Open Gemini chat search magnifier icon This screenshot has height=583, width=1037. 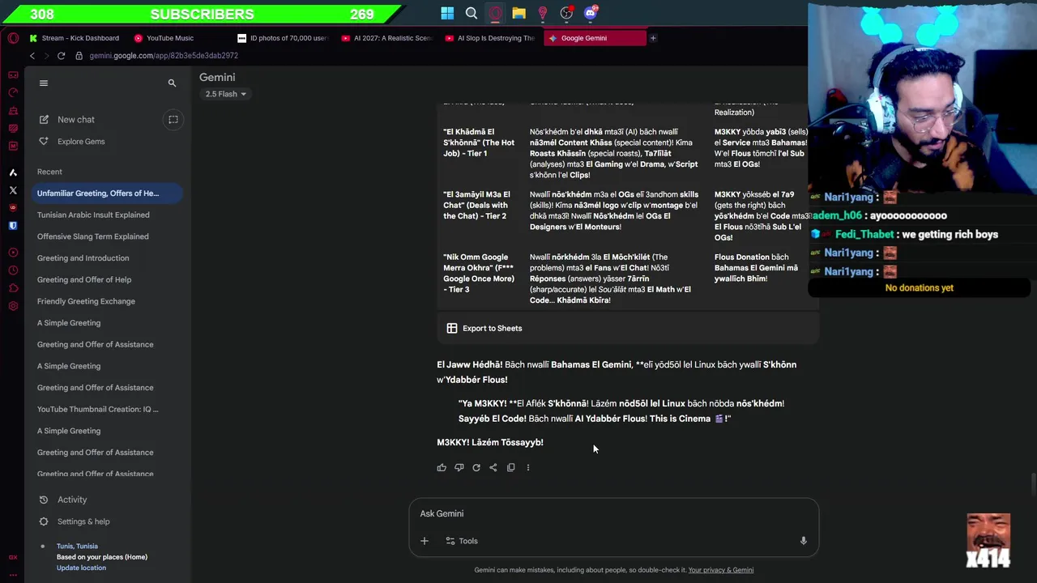pyautogui.click(x=172, y=83)
